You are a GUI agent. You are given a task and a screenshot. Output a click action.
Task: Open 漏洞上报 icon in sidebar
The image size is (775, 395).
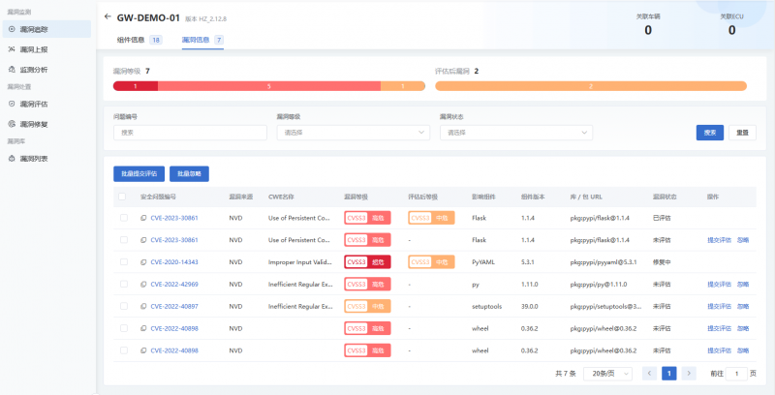click(11, 48)
